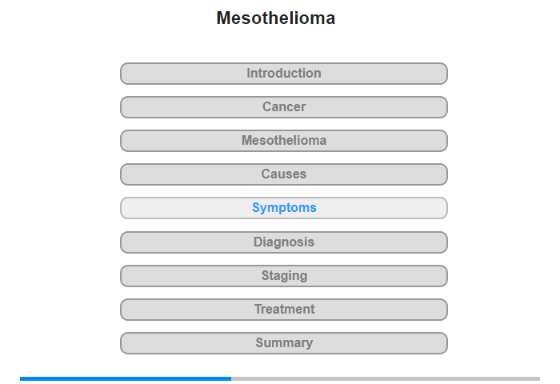
Task: Go to the Cancer section
Action: 283,107
